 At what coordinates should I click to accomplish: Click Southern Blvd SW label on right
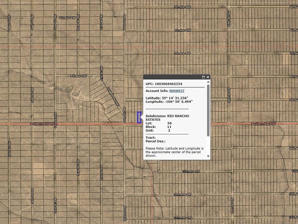(x=264, y=124)
